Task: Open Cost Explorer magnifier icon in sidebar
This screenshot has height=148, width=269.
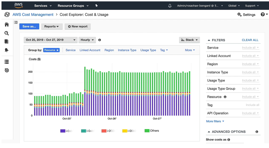Action: click(7, 33)
